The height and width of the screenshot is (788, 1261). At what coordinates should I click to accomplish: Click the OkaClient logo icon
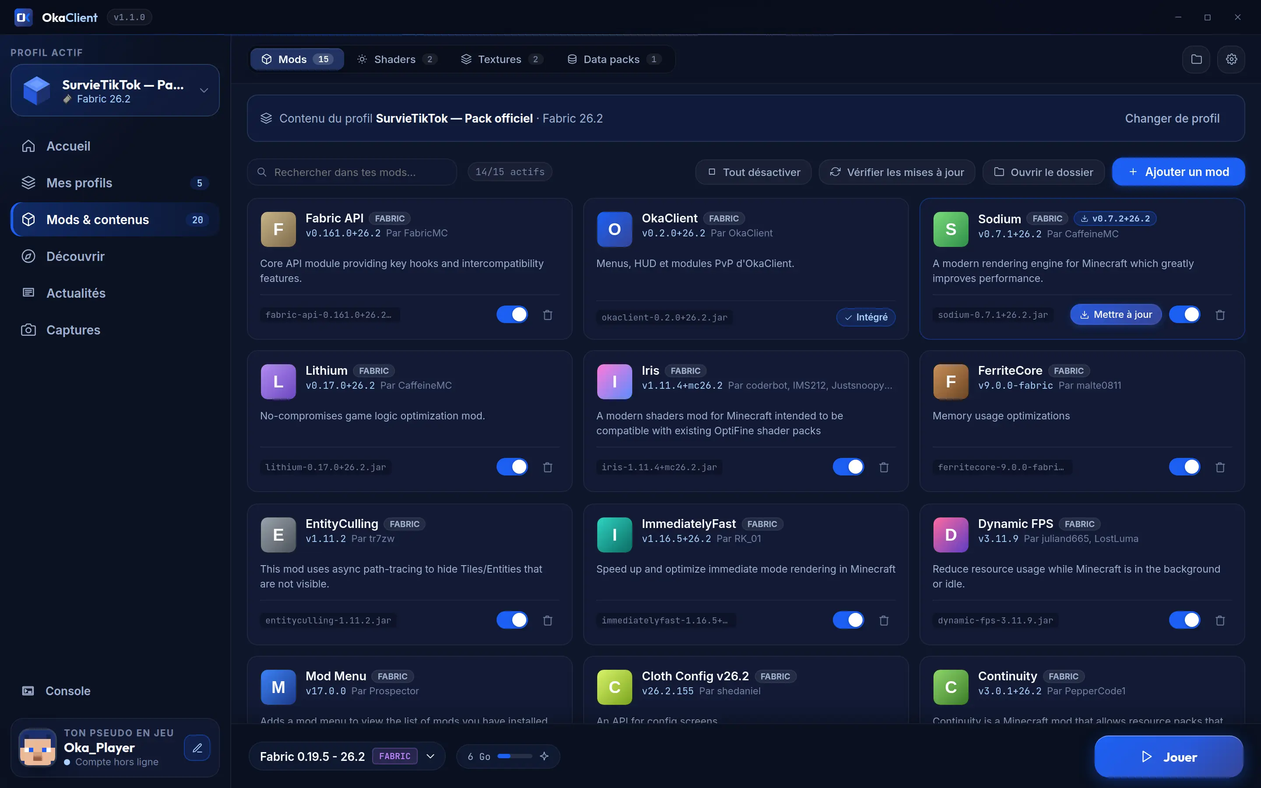pos(24,17)
